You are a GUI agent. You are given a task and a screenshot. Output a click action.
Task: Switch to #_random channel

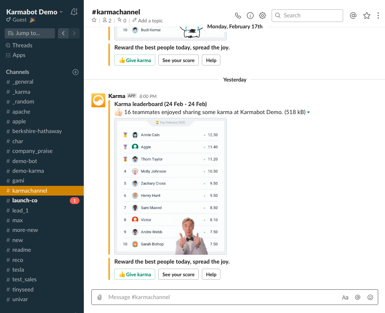tap(42, 102)
